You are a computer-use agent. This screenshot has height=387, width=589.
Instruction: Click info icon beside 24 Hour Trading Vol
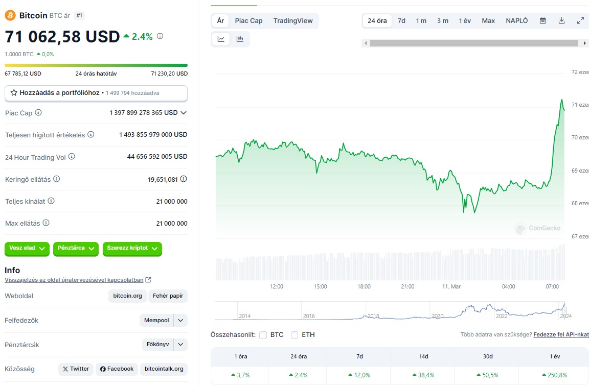pyautogui.click(x=72, y=156)
